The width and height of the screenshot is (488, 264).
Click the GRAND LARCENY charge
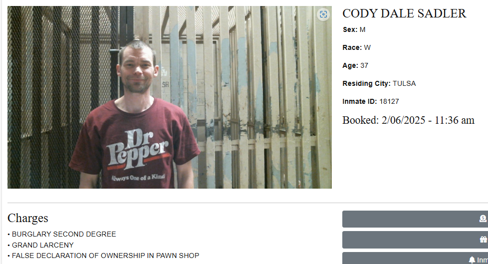[42, 245]
